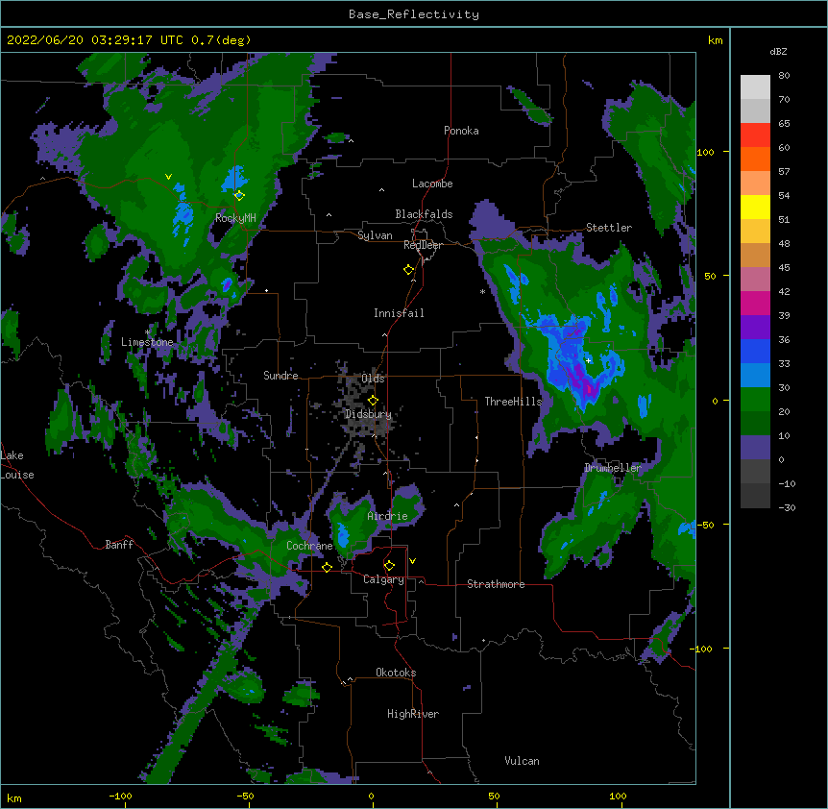Click the Olds town label

(373, 379)
